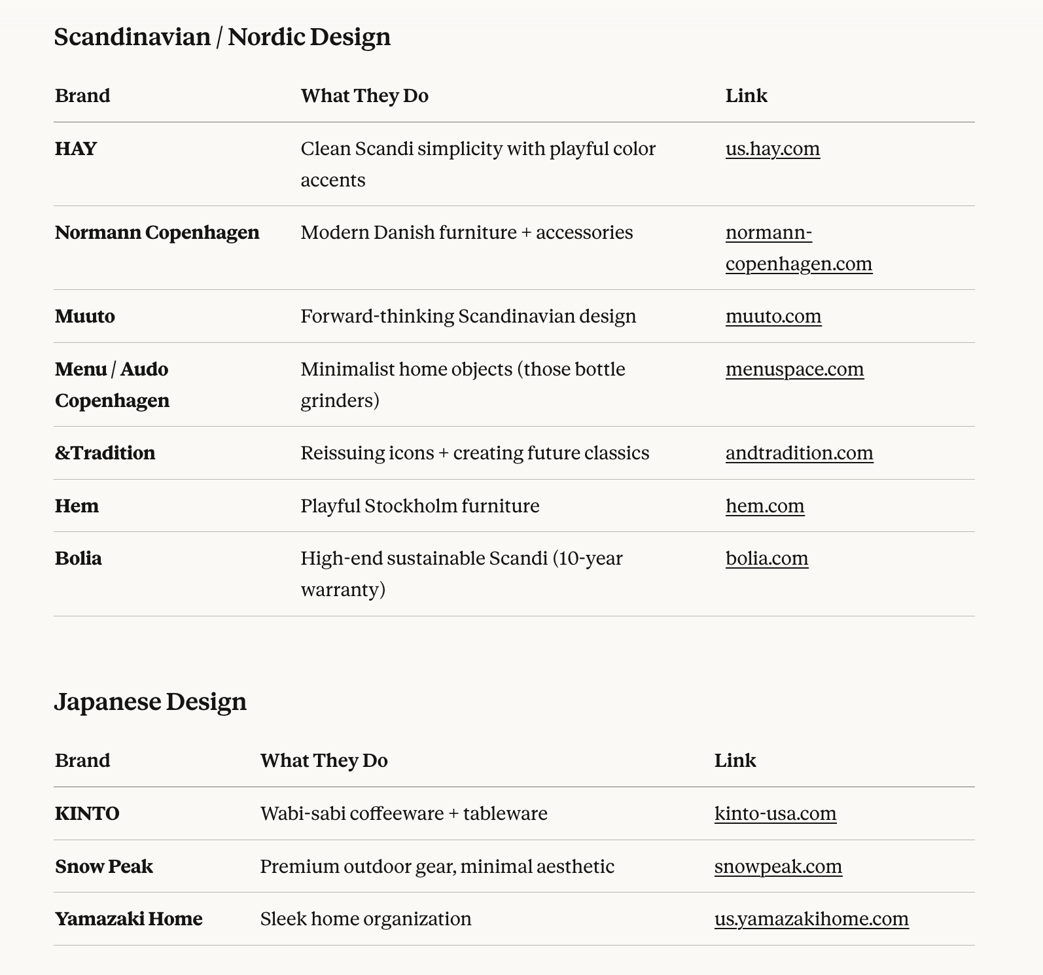Click the Bolia warranty description text
This screenshot has width=1043, height=975.
461,574
